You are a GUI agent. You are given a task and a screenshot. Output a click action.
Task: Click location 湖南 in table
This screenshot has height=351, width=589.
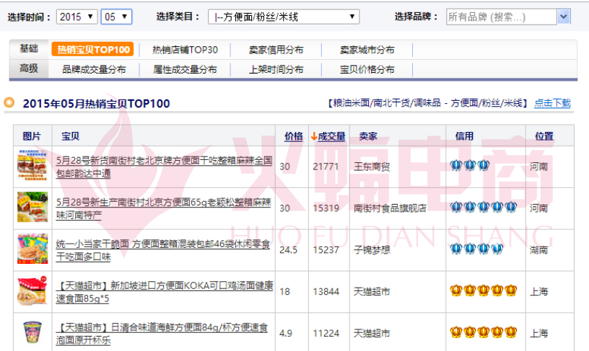point(538,250)
